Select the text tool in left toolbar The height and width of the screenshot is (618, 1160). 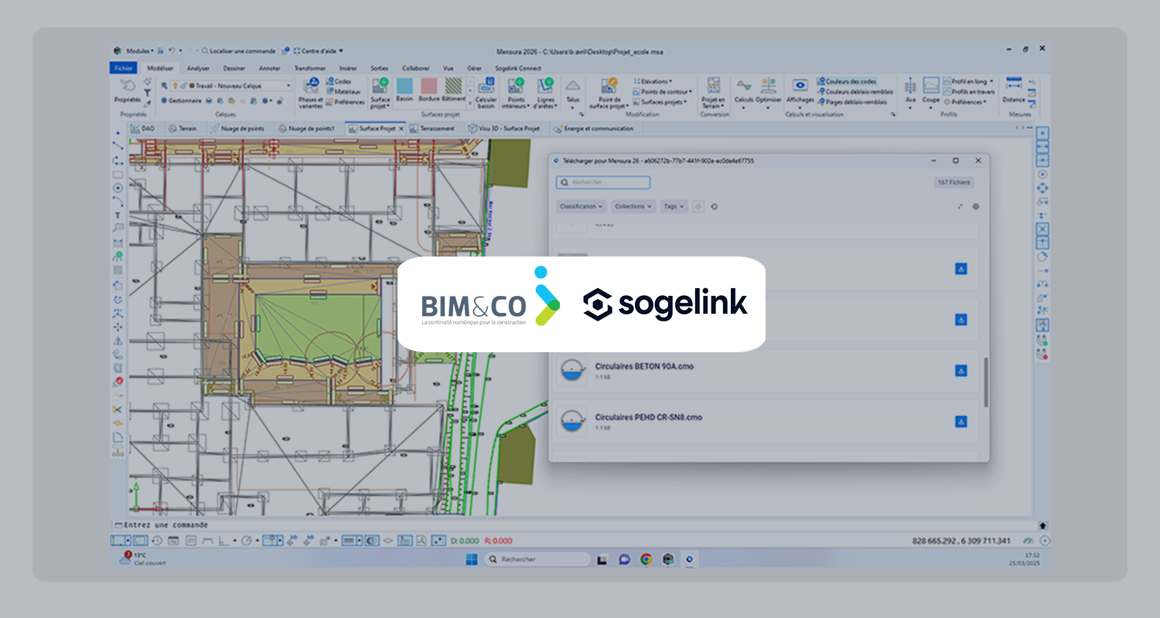pyautogui.click(x=118, y=215)
